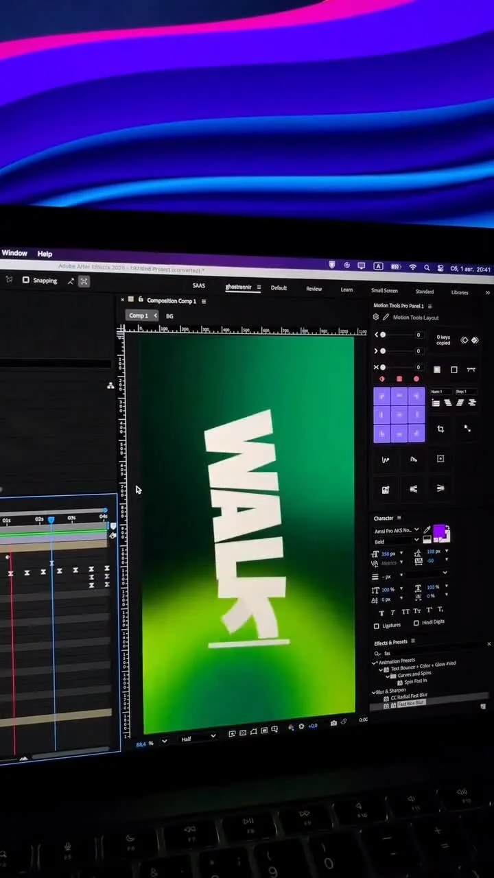The image size is (494, 878).
Task: Click the snapping option icon right of Snapping
Action: [x=71, y=281]
